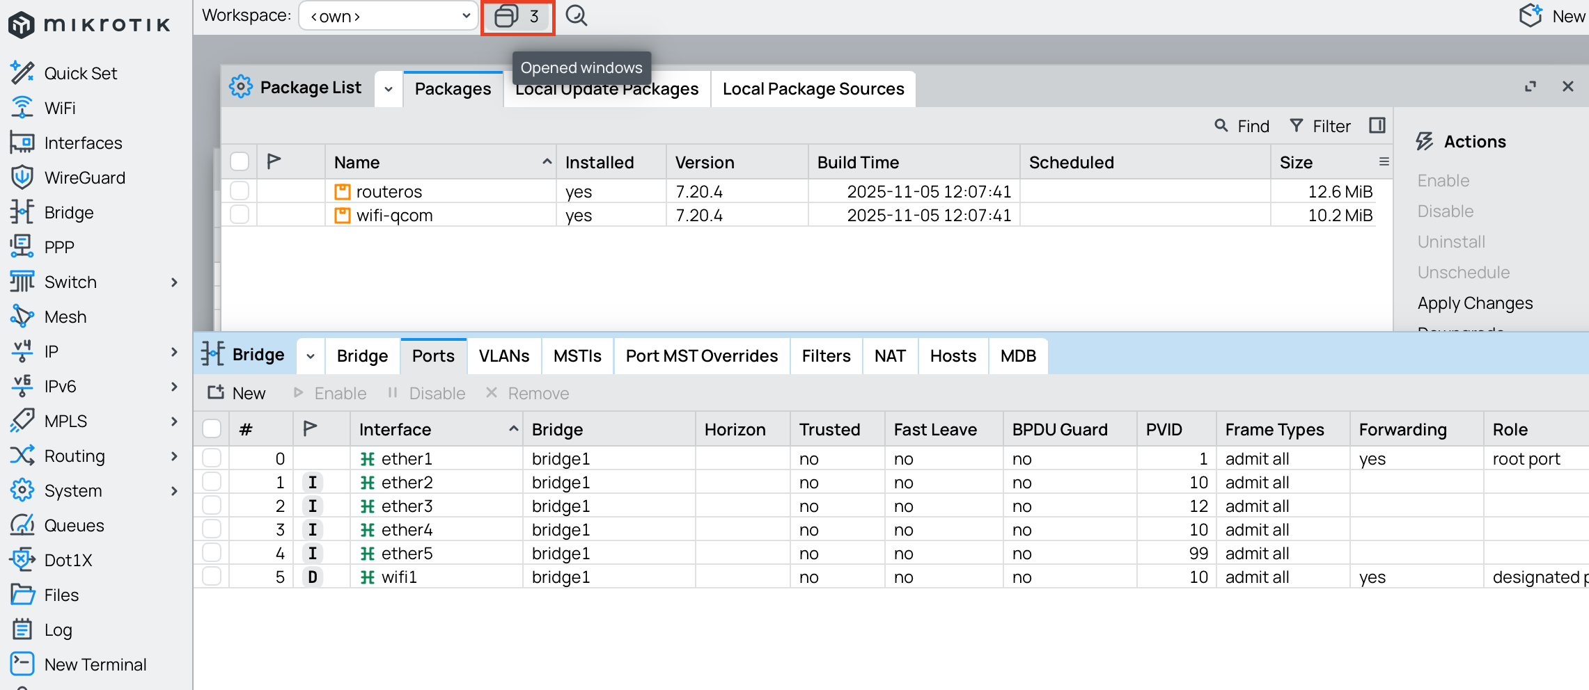Click the routeros package icon

tap(343, 191)
